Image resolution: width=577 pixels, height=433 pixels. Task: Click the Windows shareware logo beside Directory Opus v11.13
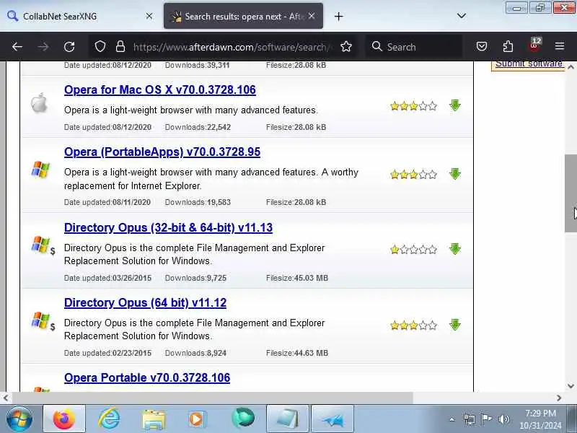43,245
